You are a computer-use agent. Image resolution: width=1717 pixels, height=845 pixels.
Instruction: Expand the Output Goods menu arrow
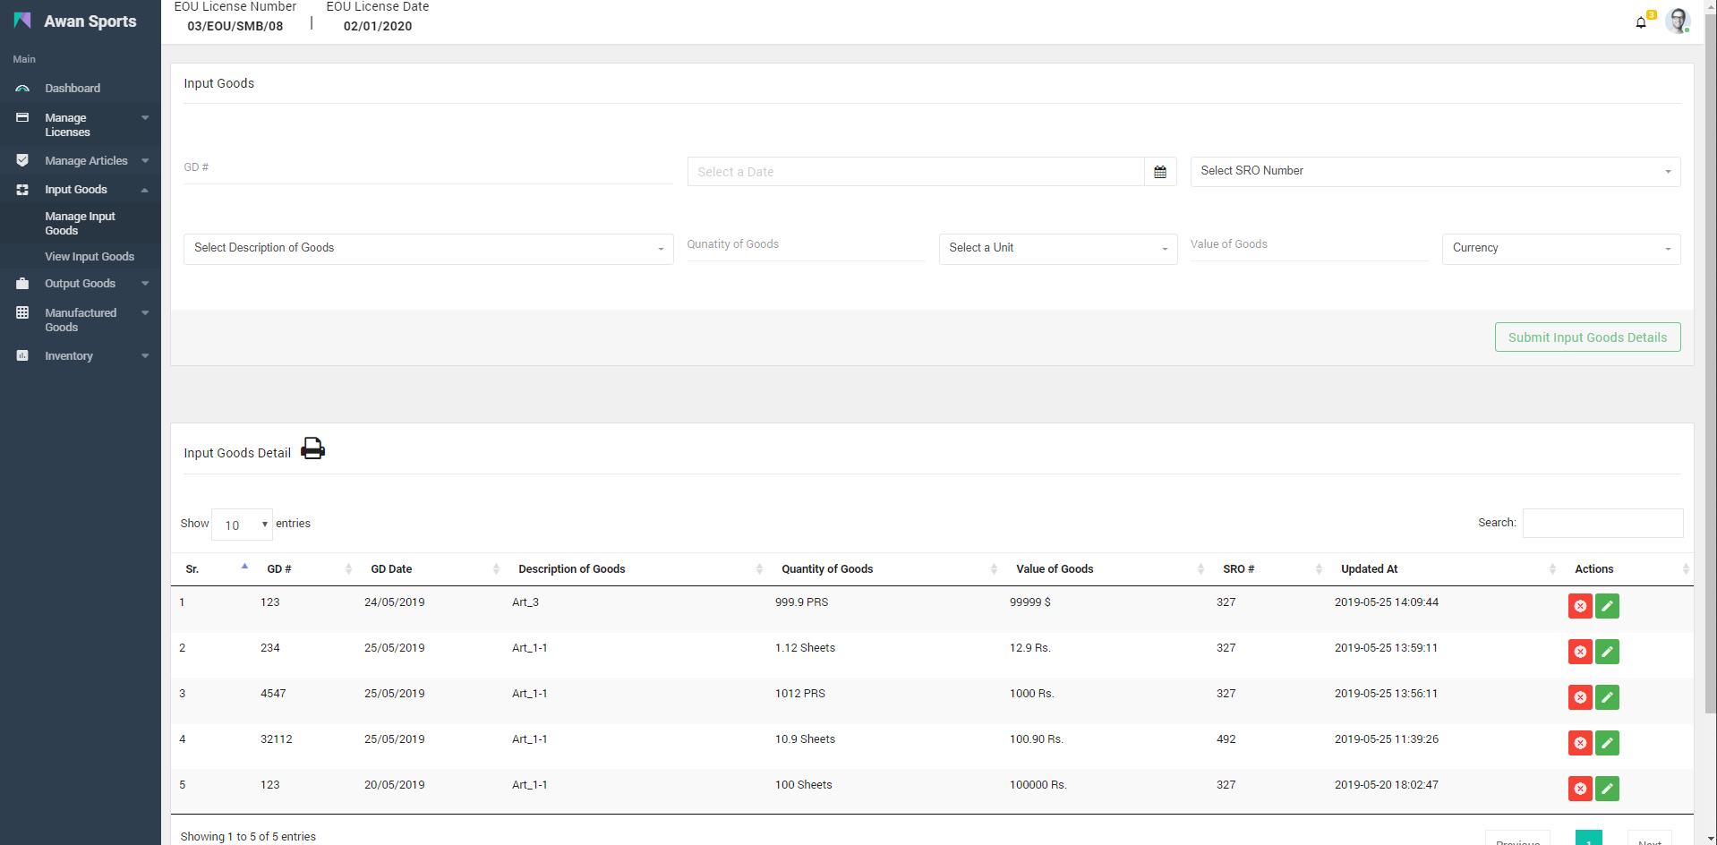click(x=145, y=284)
